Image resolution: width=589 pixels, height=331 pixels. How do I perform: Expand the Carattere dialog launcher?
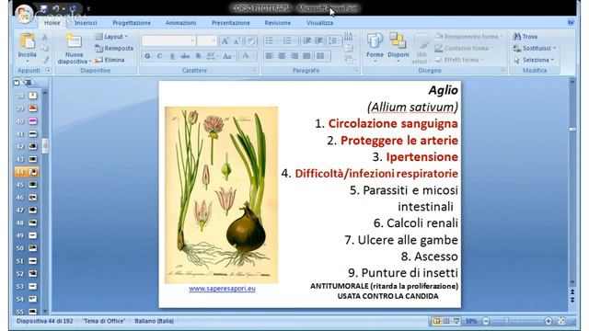(x=254, y=70)
